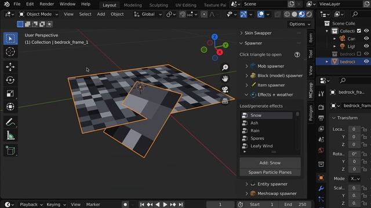The image size is (371, 208).
Task: Click the current frame number field
Action: point(220,205)
